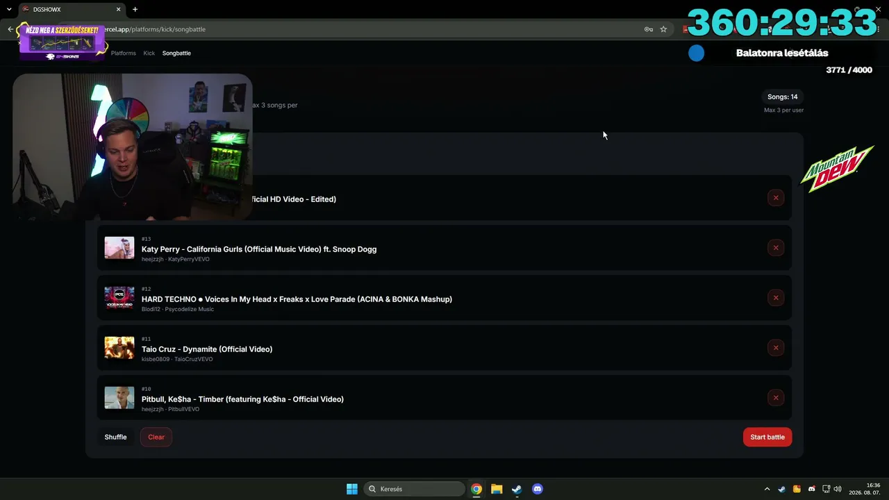Remove the Katy Perry California Gurls song

pyautogui.click(x=776, y=248)
